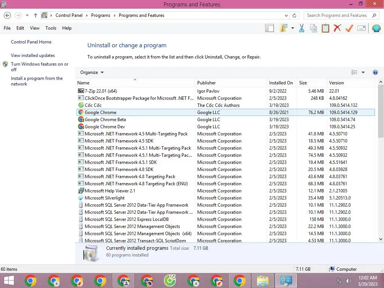Toggle the preview pane layout icon
The width and height of the screenshot is (384, 288).
click(269, 28)
